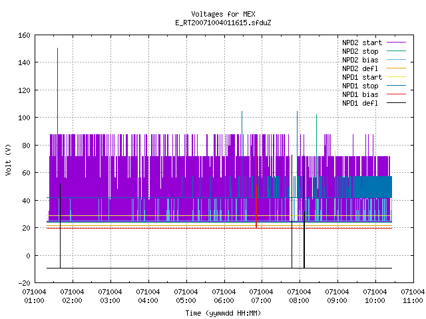The width and height of the screenshot is (426, 319).
Task: Click the y-axis tick value 140
Action: [24, 62]
